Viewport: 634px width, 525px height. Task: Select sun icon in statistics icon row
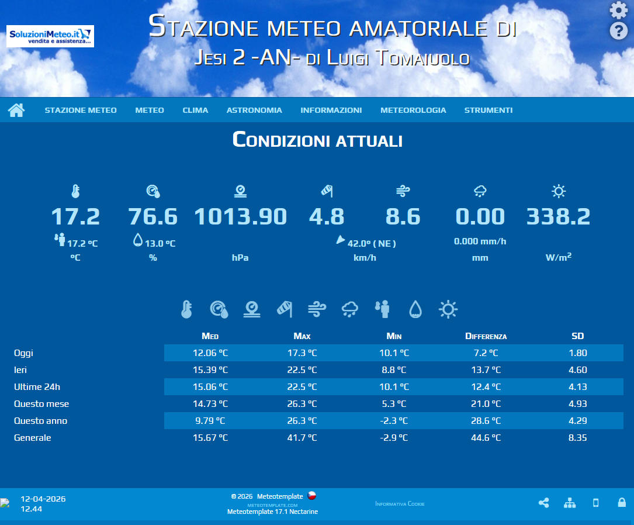[x=448, y=309]
